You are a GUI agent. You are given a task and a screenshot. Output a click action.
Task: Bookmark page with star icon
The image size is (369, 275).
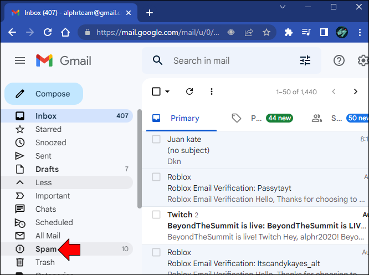coord(266,32)
